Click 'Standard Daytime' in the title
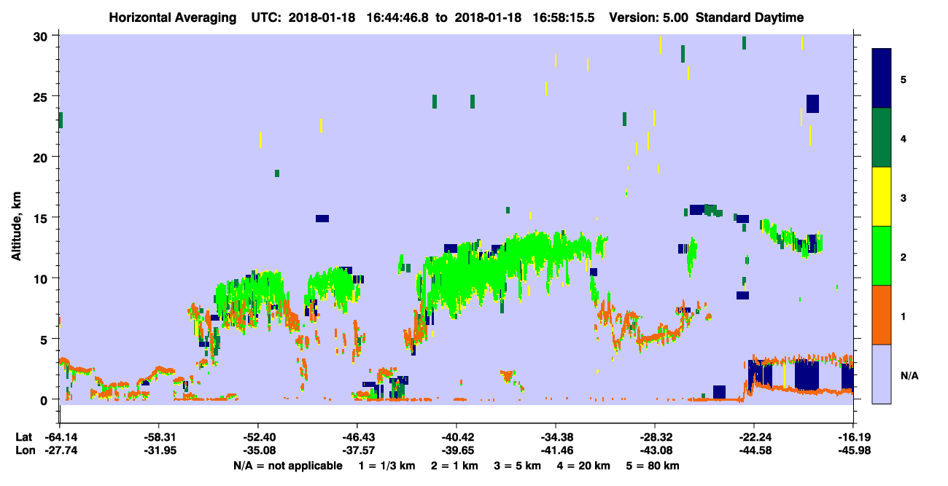The width and height of the screenshot is (948, 486). tap(750, 17)
